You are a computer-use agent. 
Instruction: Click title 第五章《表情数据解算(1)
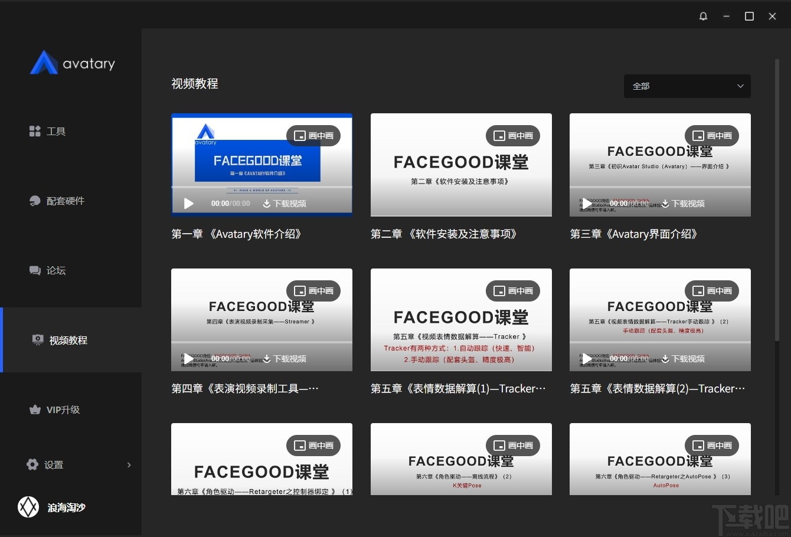click(x=458, y=389)
